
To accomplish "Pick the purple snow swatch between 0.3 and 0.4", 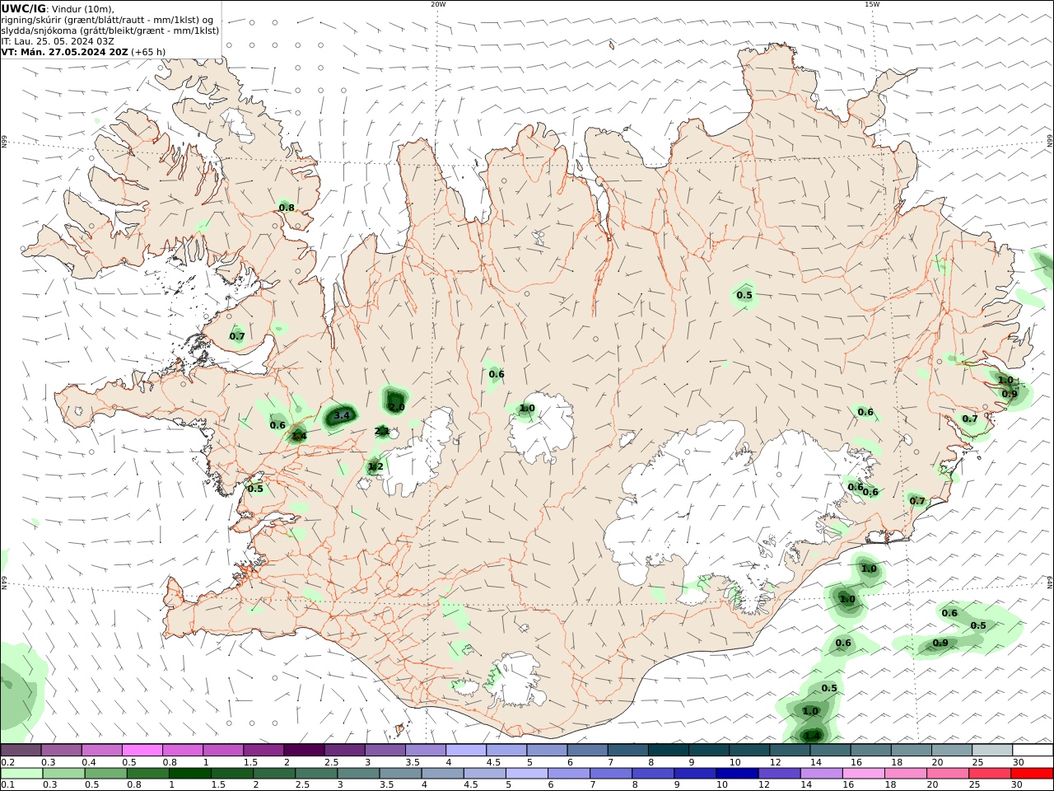I will point(61,750).
